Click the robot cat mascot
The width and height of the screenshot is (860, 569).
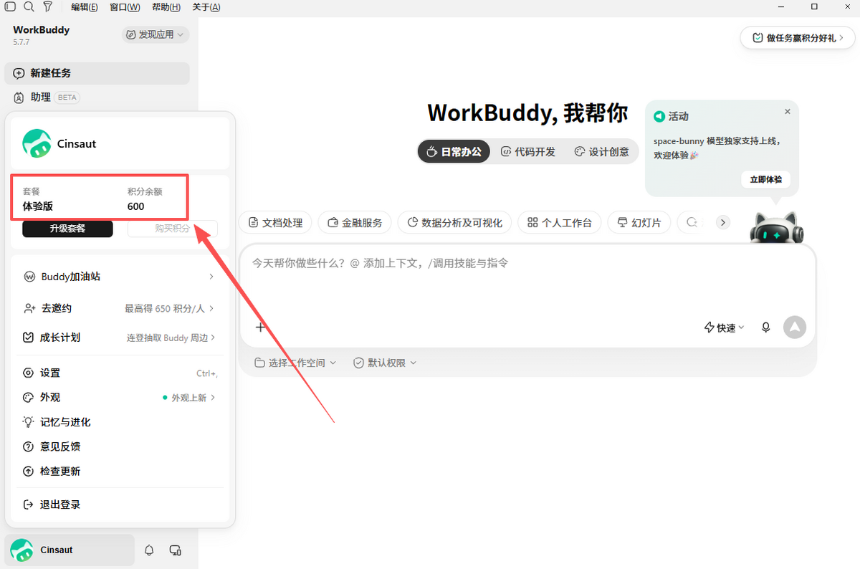776,229
